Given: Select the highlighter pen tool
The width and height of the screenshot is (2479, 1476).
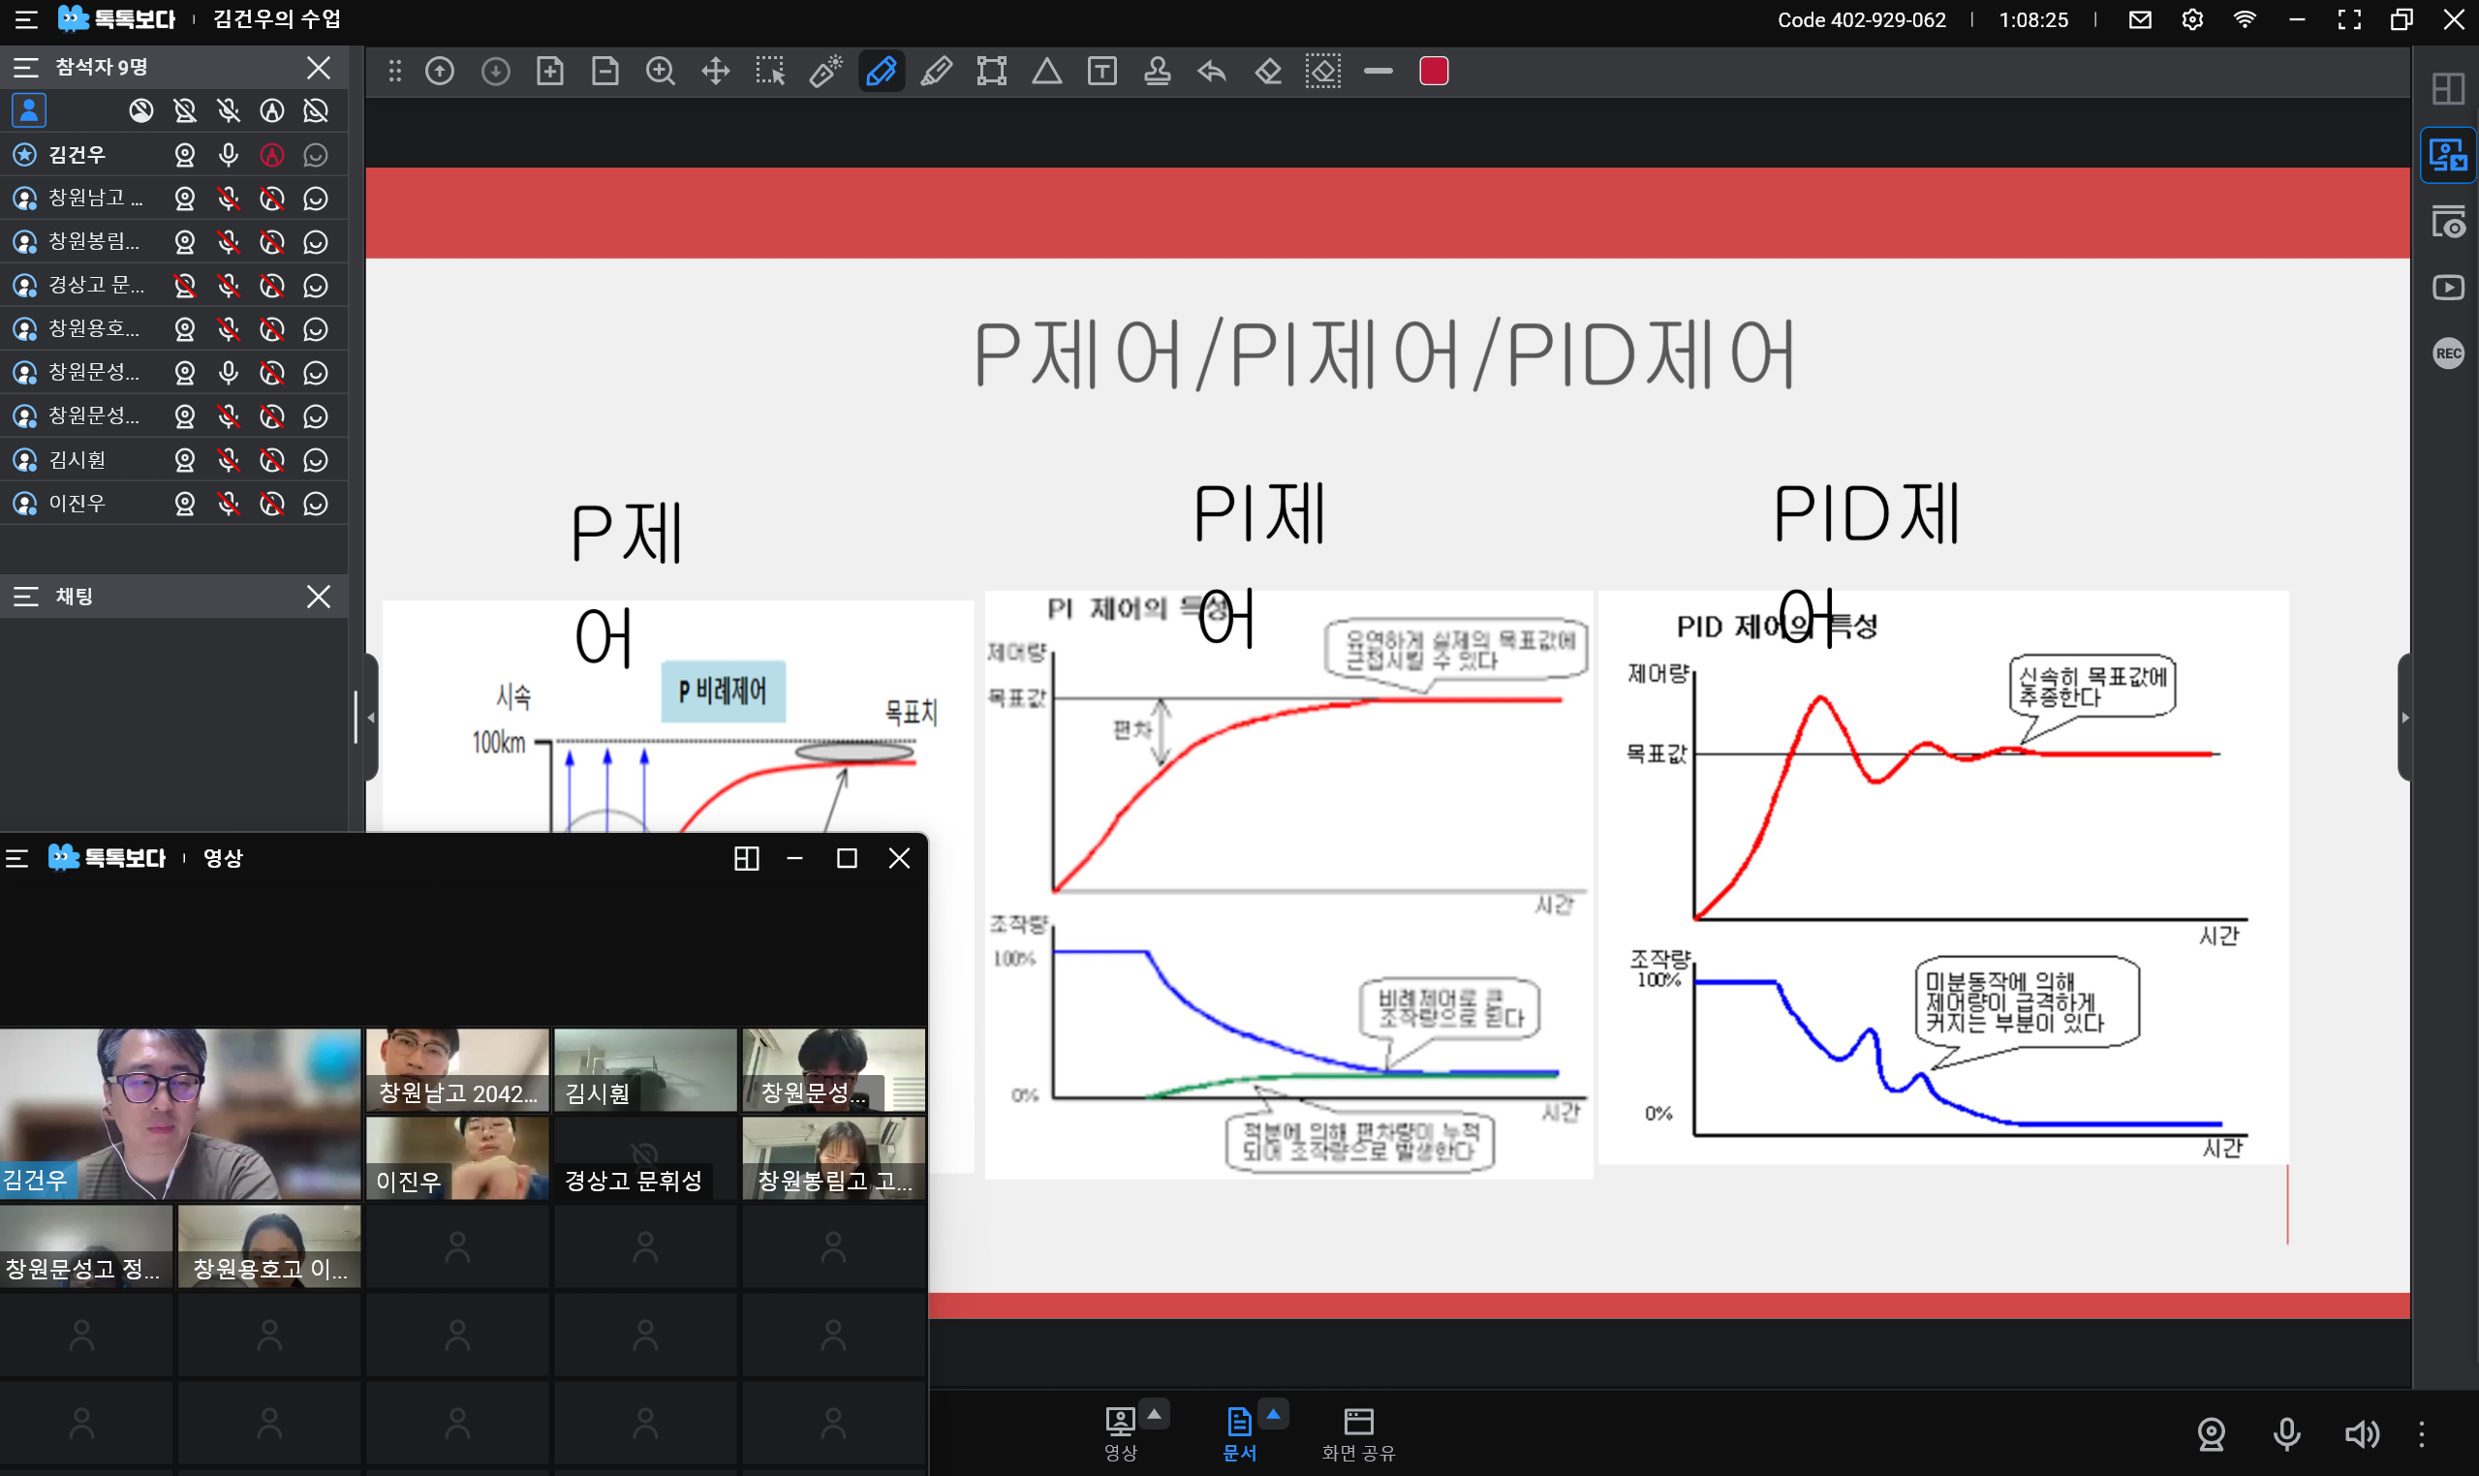Looking at the screenshot, I should (936, 72).
